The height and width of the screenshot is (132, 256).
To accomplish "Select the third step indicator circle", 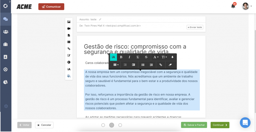I will tap(120, 125).
